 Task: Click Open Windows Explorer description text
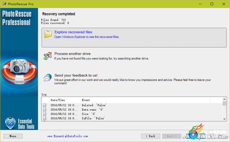click(x=87, y=37)
